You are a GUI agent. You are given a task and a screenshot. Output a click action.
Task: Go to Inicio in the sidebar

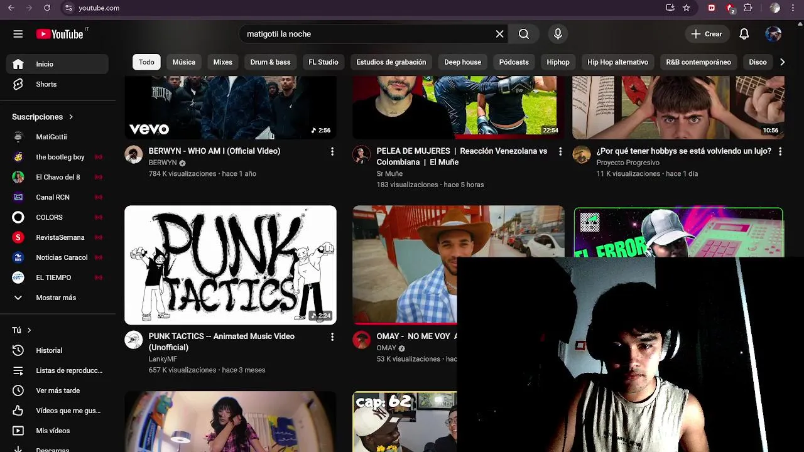(57, 64)
